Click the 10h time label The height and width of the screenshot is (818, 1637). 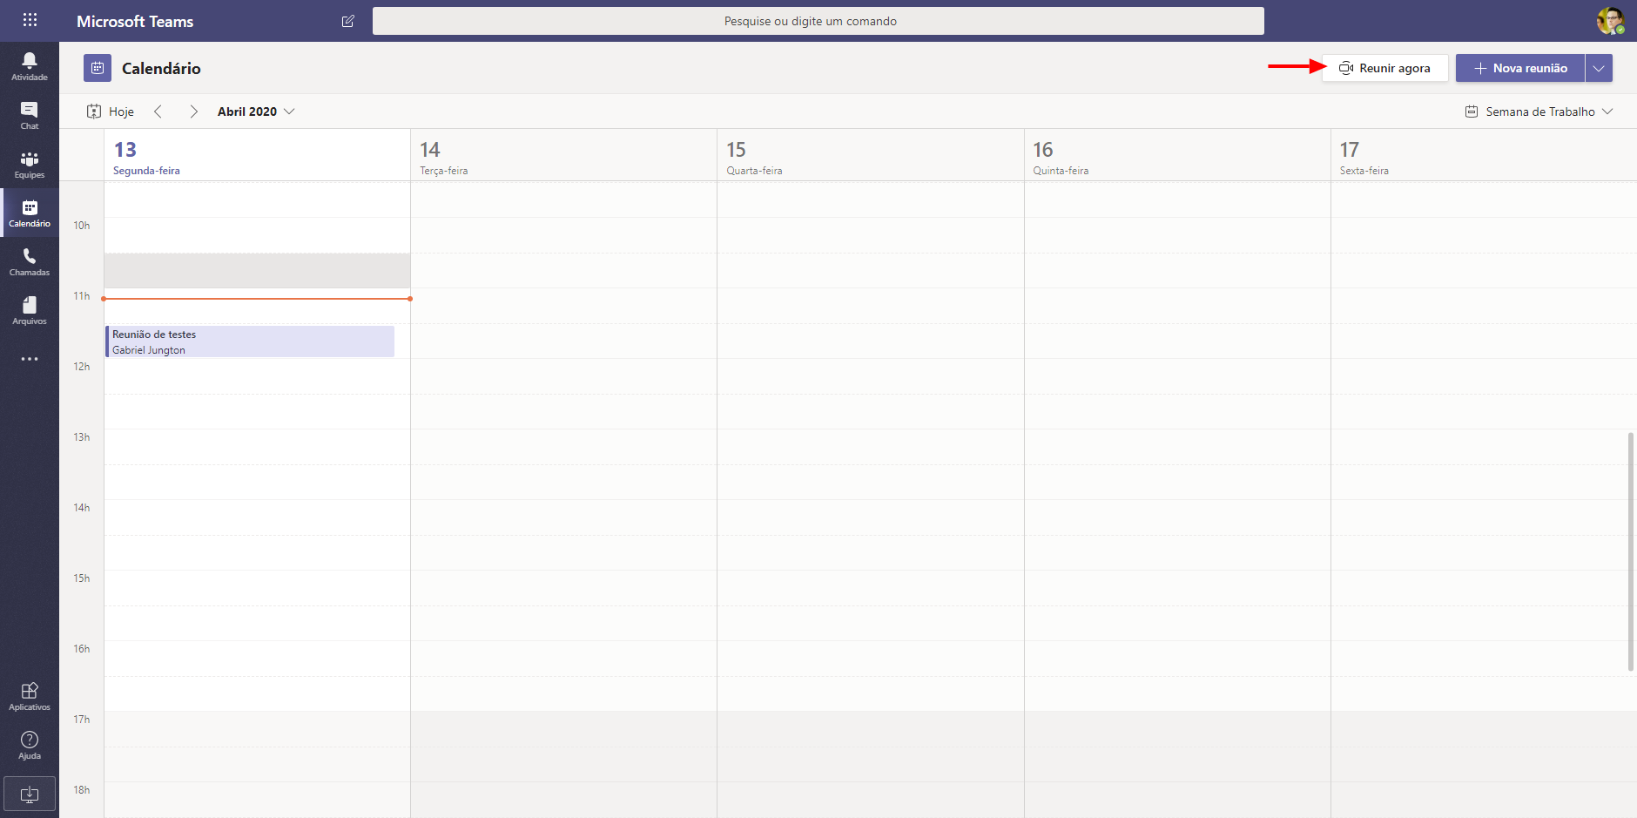82,226
